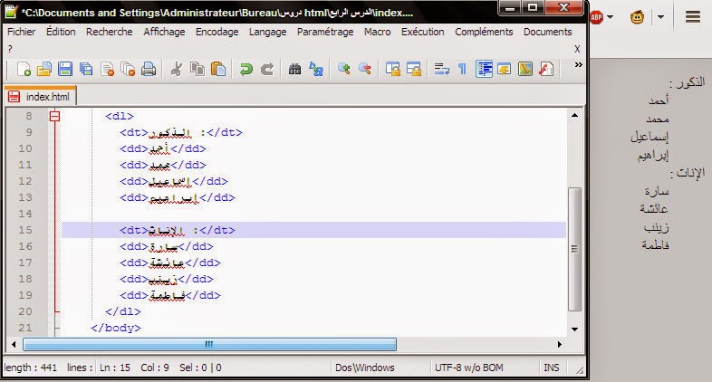The height and width of the screenshot is (382, 712).
Task: Close document with X in menu bar
Action: (x=577, y=49)
